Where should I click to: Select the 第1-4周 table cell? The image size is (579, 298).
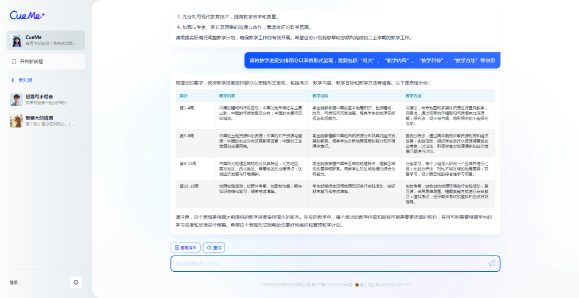coord(195,116)
